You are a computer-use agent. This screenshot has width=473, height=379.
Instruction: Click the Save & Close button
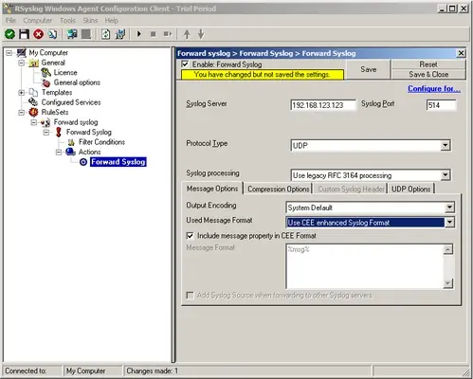pos(428,74)
